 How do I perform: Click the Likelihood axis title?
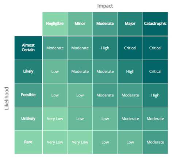coord(7,98)
